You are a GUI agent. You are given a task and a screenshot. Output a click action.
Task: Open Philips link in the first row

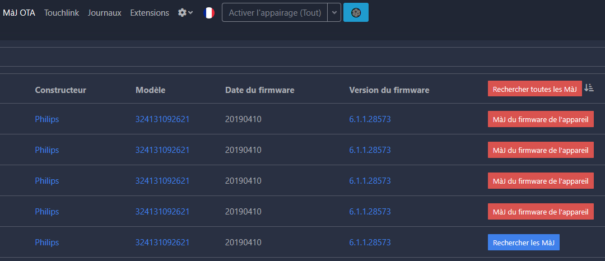pos(47,119)
